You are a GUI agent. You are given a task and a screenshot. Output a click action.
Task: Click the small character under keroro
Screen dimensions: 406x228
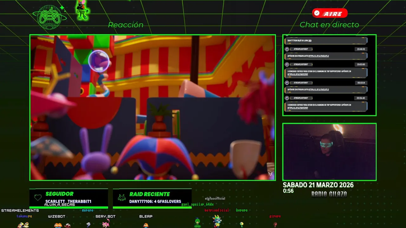(242, 225)
